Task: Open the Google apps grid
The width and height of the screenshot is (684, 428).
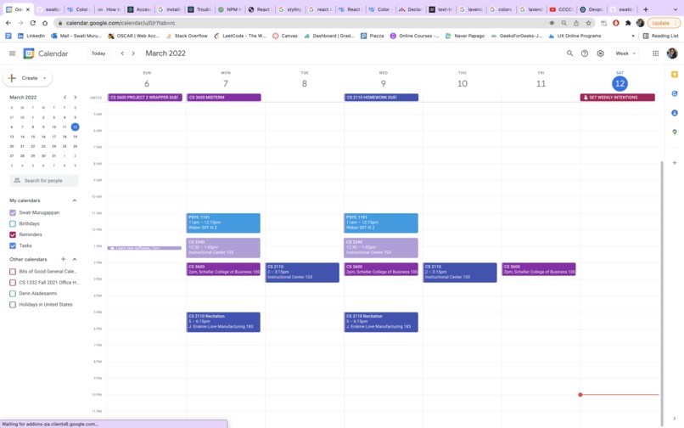Action: (x=656, y=53)
